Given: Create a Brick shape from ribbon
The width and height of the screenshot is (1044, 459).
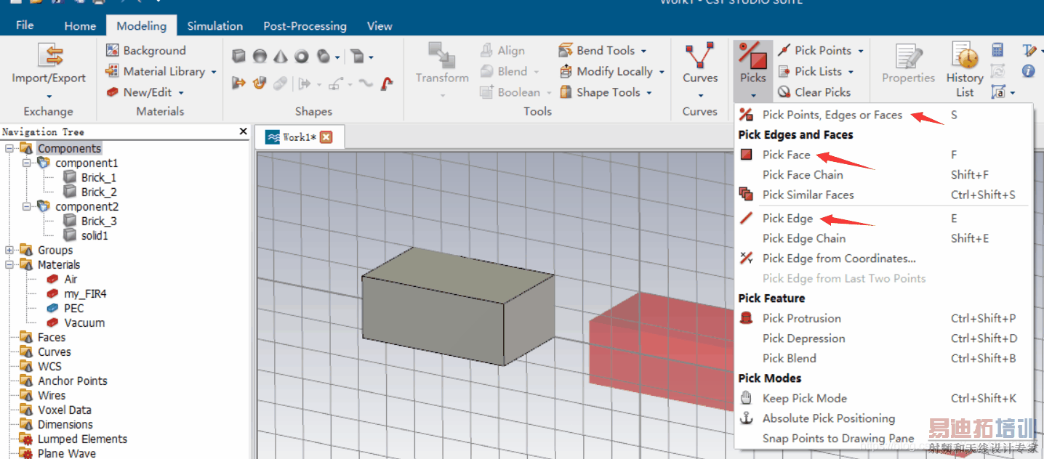Looking at the screenshot, I should [x=238, y=57].
